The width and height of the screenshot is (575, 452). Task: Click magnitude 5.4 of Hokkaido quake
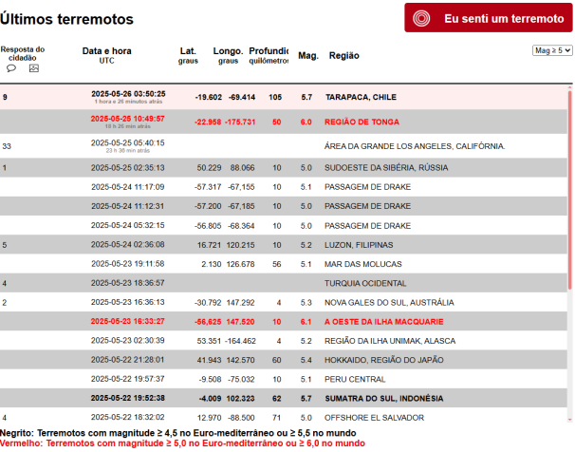click(x=306, y=360)
